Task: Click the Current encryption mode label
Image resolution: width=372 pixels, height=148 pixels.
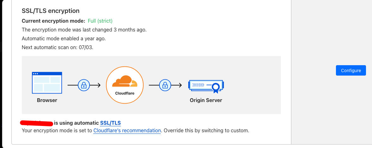Action: pos(53,21)
